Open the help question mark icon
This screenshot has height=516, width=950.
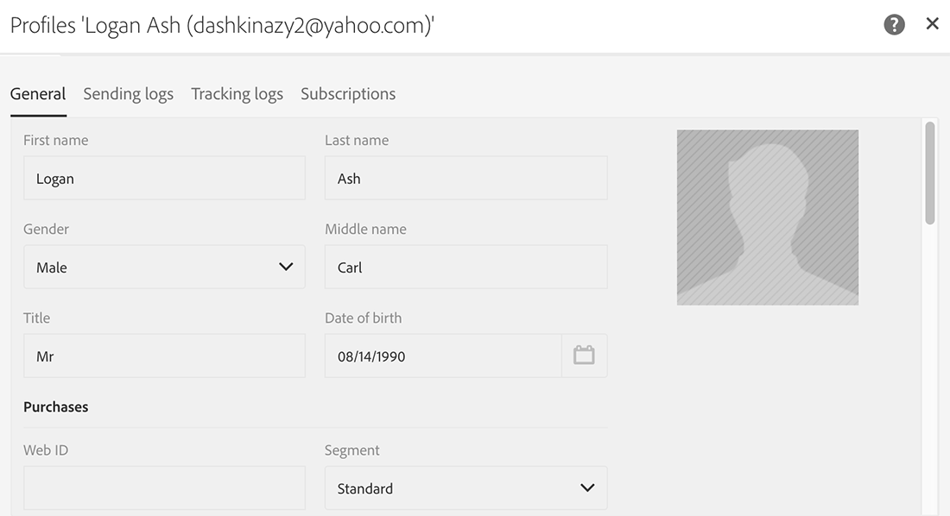pyautogui.click(x=894, y=25)
